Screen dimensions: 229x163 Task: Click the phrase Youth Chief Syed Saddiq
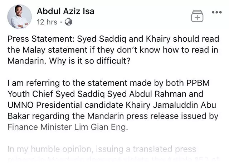pyautogui.click(x=56, y=94)
